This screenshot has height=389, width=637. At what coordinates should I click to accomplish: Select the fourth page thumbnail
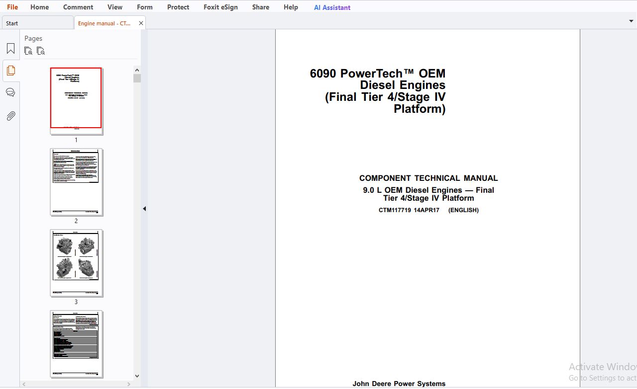(x=76, y=344)
